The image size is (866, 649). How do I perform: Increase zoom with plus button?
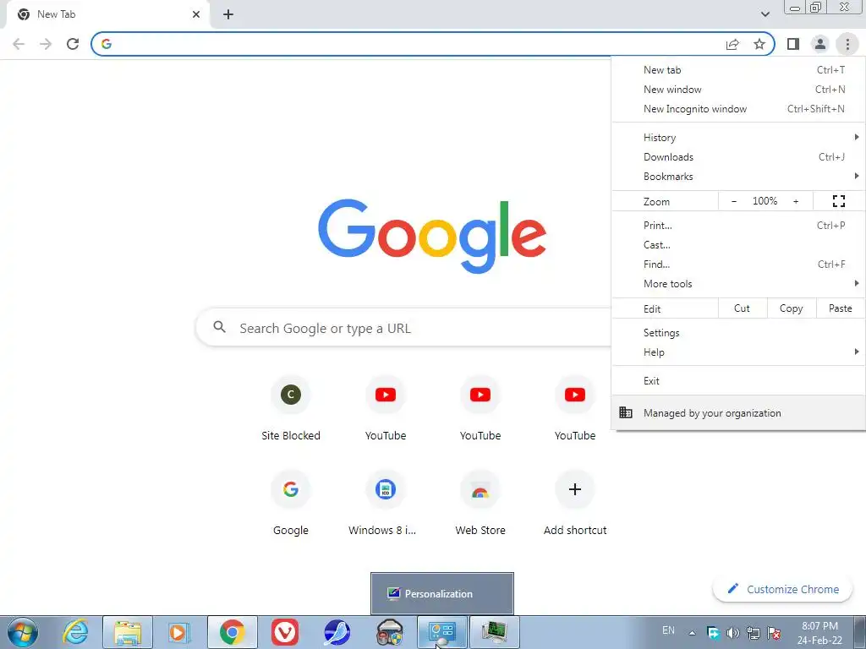pos(796,201)
